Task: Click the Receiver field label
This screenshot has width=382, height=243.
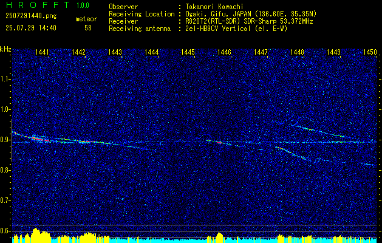Action: (x=123, y=21)
